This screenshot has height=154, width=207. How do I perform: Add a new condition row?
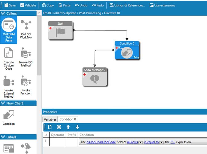50,127
